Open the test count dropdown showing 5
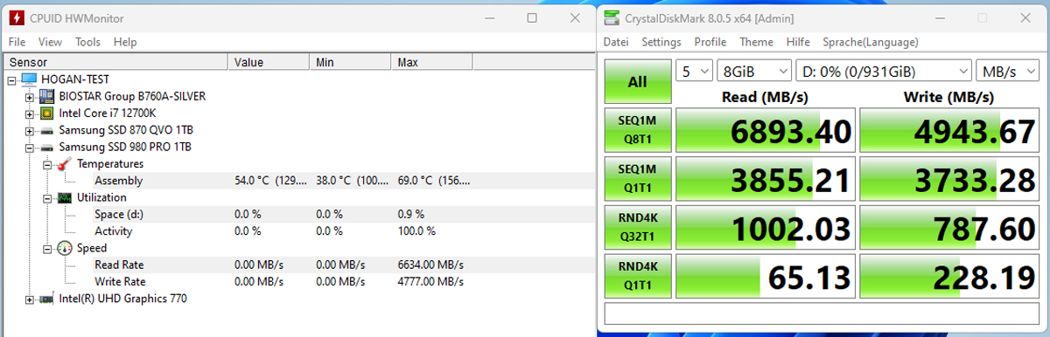This screenshot has height=337, width=1050. point(692,71)
